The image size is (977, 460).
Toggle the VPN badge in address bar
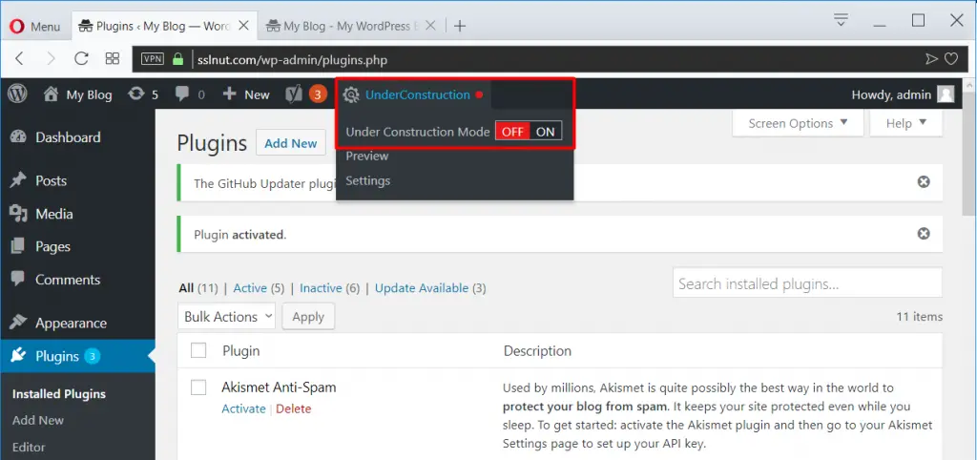click(x=153, y=59)
